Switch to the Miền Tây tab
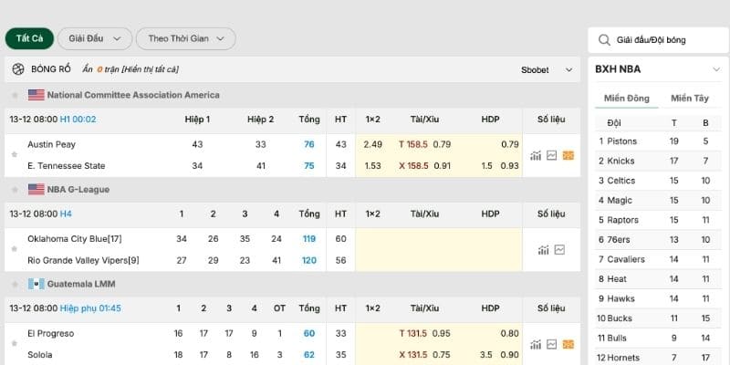Screen dimensions: 730x365 689,99
